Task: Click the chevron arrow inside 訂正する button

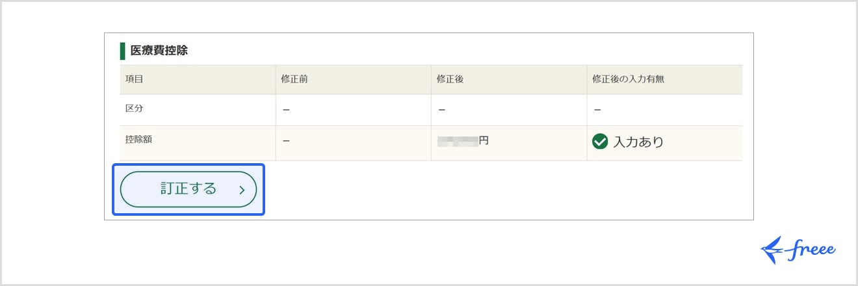Action: (x=242, y=190)
